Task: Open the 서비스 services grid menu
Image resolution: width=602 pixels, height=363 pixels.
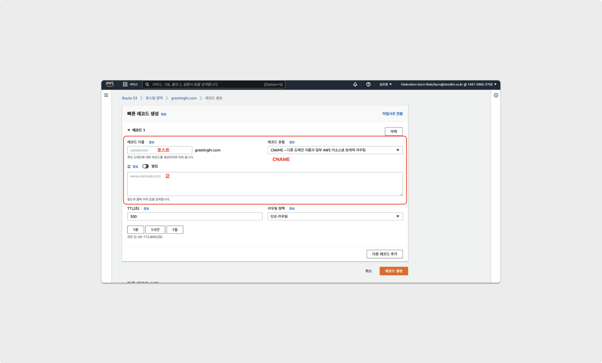Action: [130, 84]
